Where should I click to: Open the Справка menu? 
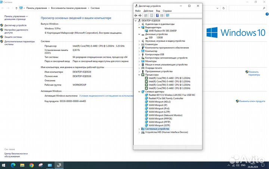167,11
